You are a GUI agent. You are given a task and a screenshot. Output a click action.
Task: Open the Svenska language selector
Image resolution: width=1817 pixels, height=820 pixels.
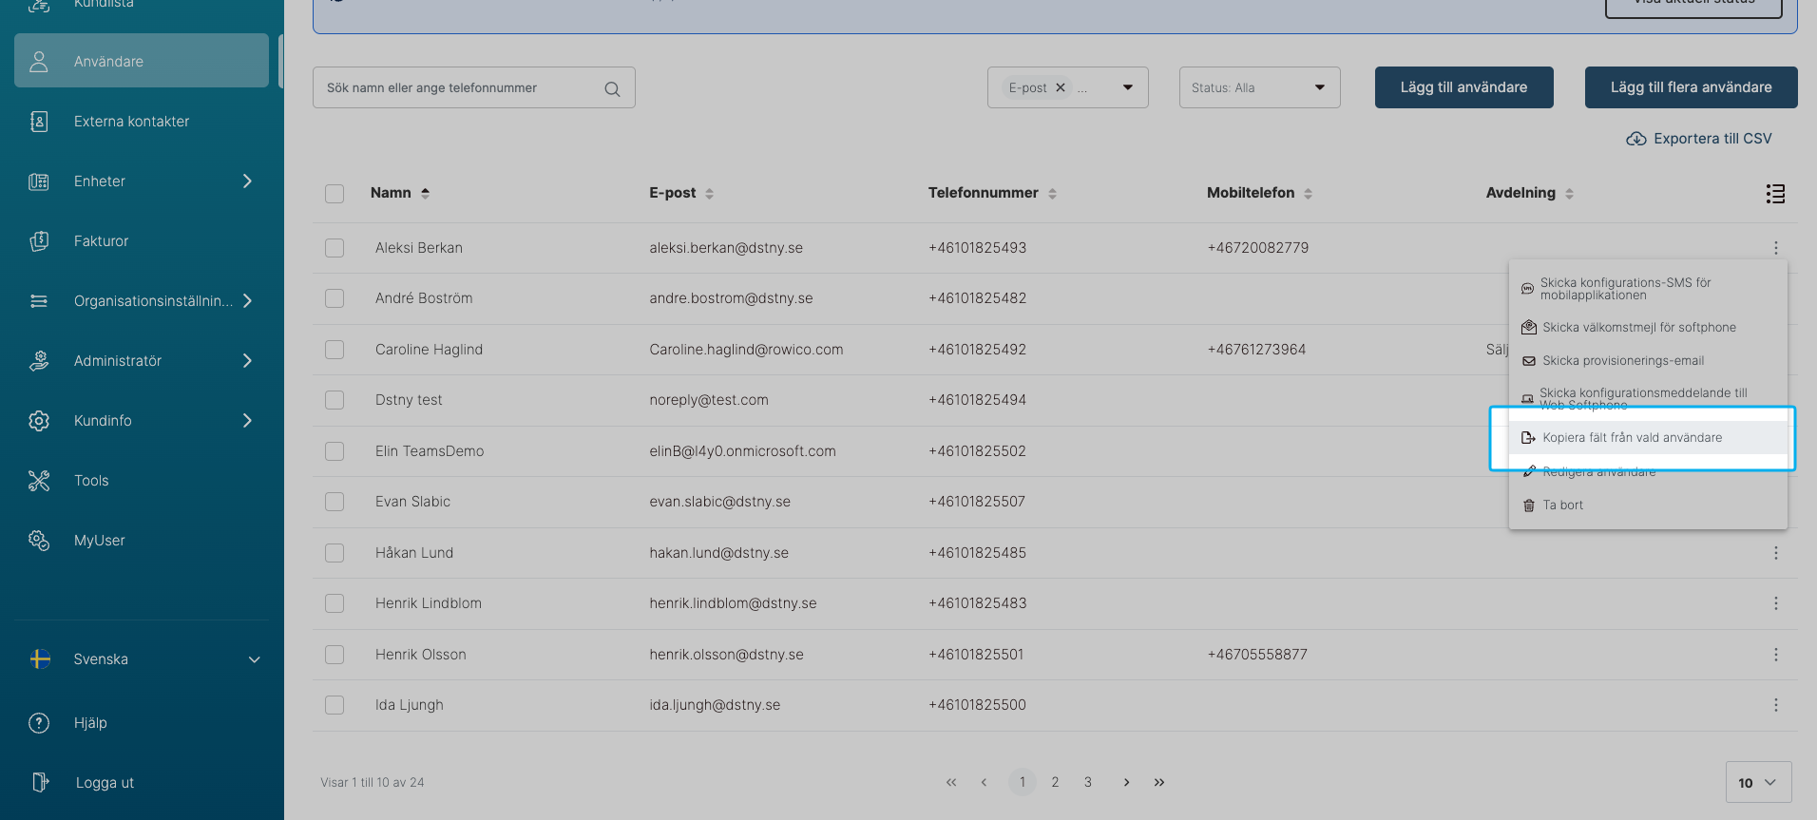(x=143, y=659)
